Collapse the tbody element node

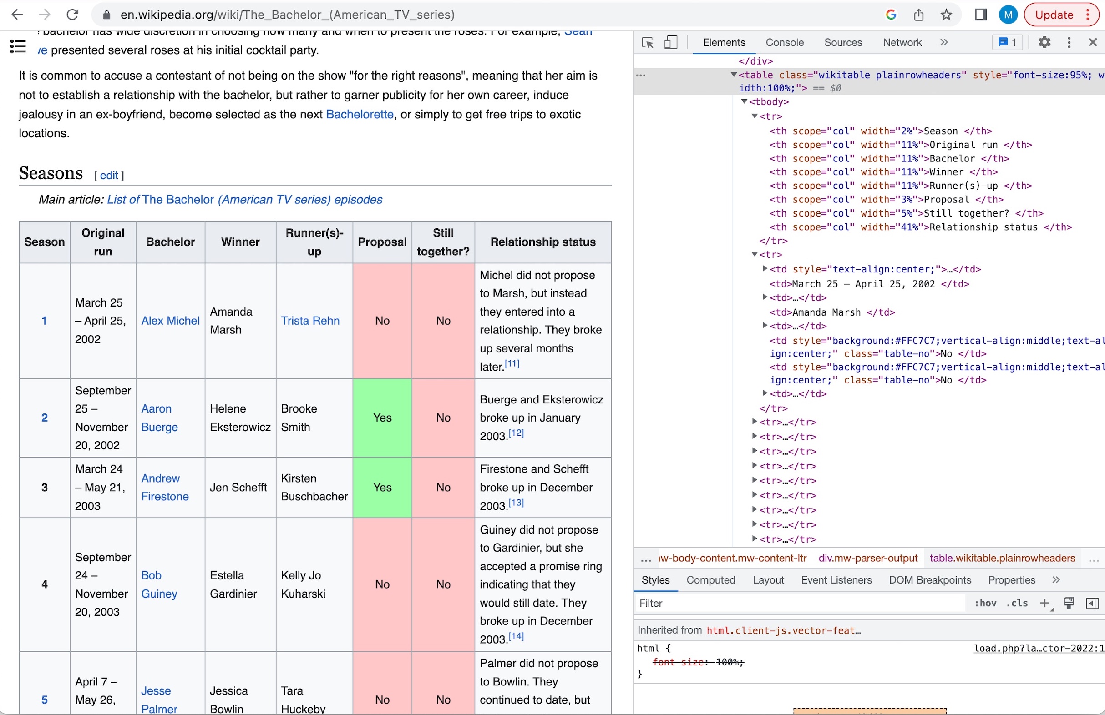coord(744,101)
